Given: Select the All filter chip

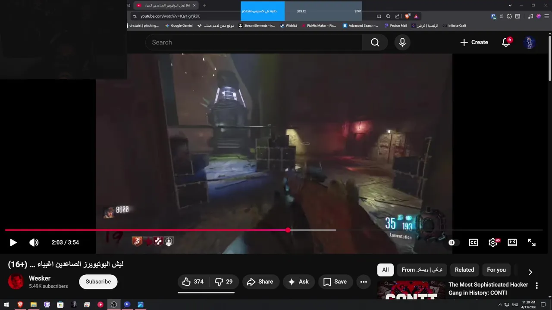Looking at the screenshot, I should (x=386, y=270).
